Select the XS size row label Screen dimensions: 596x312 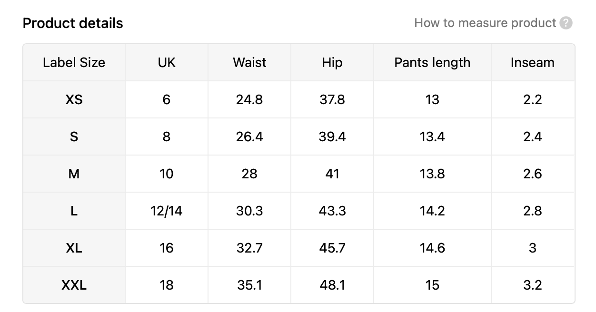(74, 99)
